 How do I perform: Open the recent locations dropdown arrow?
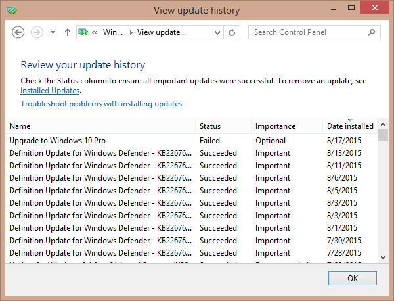tap(53, 32)
